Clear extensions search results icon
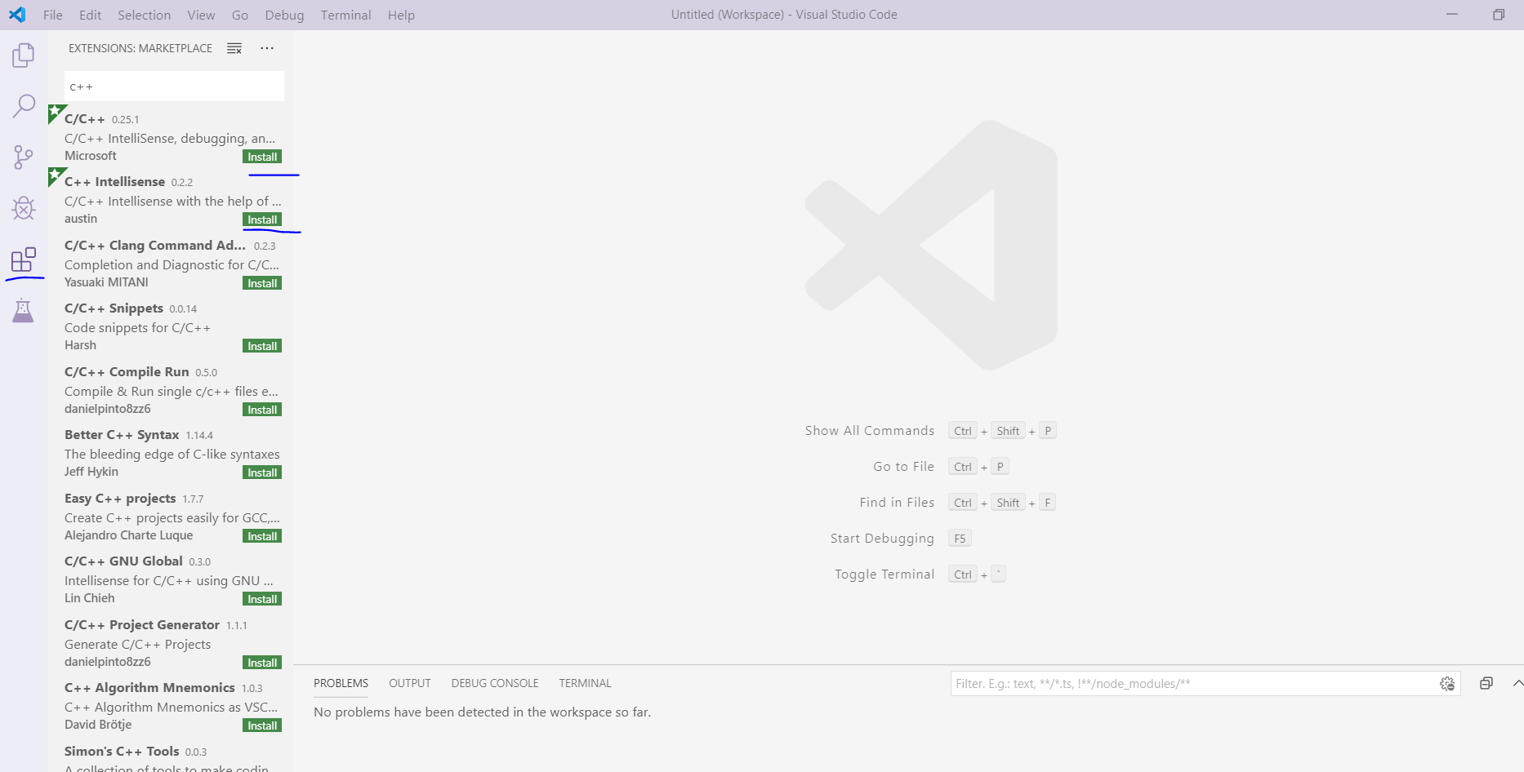Screen dimensions: 1524x772 tap(234, 48)
